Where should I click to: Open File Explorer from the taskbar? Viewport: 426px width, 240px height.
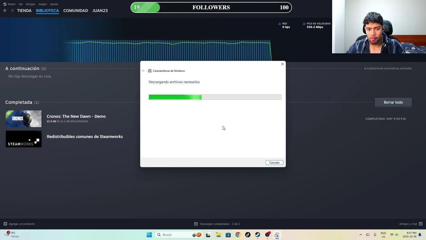[x=218, y=235]
